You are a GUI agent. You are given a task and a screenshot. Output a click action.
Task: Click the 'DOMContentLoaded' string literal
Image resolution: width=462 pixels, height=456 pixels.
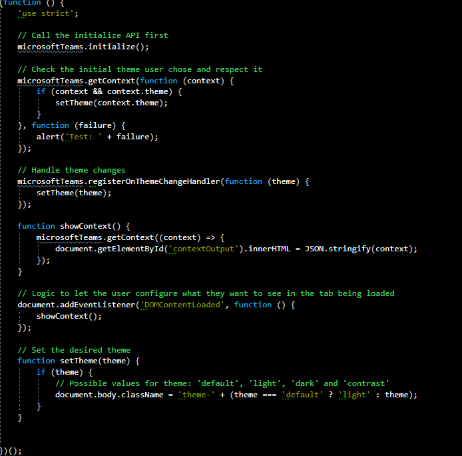[182, 305]
